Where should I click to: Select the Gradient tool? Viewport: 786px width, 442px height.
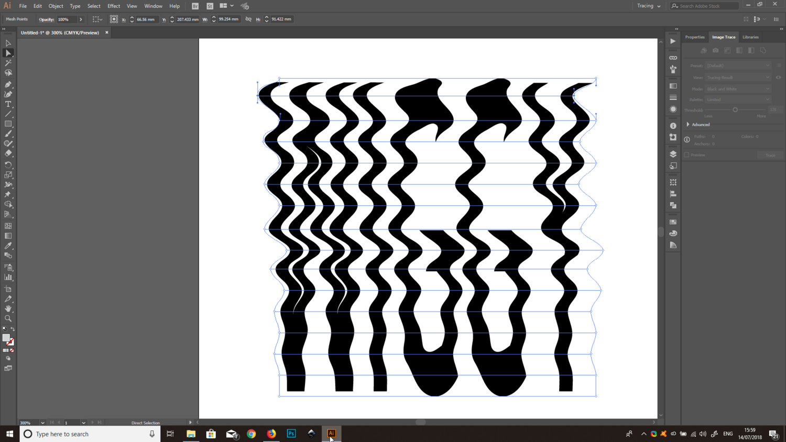point(8,236)
